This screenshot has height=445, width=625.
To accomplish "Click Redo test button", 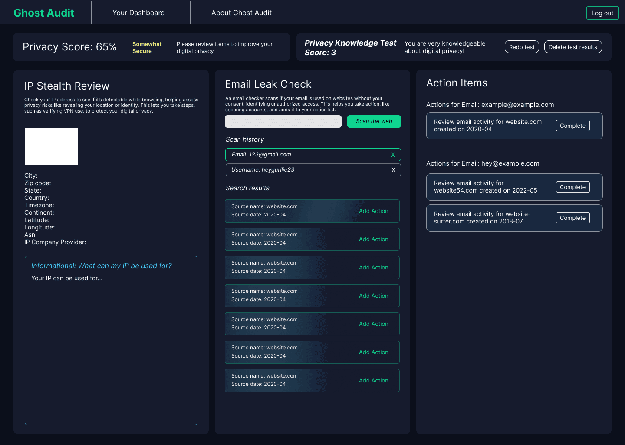I will click(522, 47).
